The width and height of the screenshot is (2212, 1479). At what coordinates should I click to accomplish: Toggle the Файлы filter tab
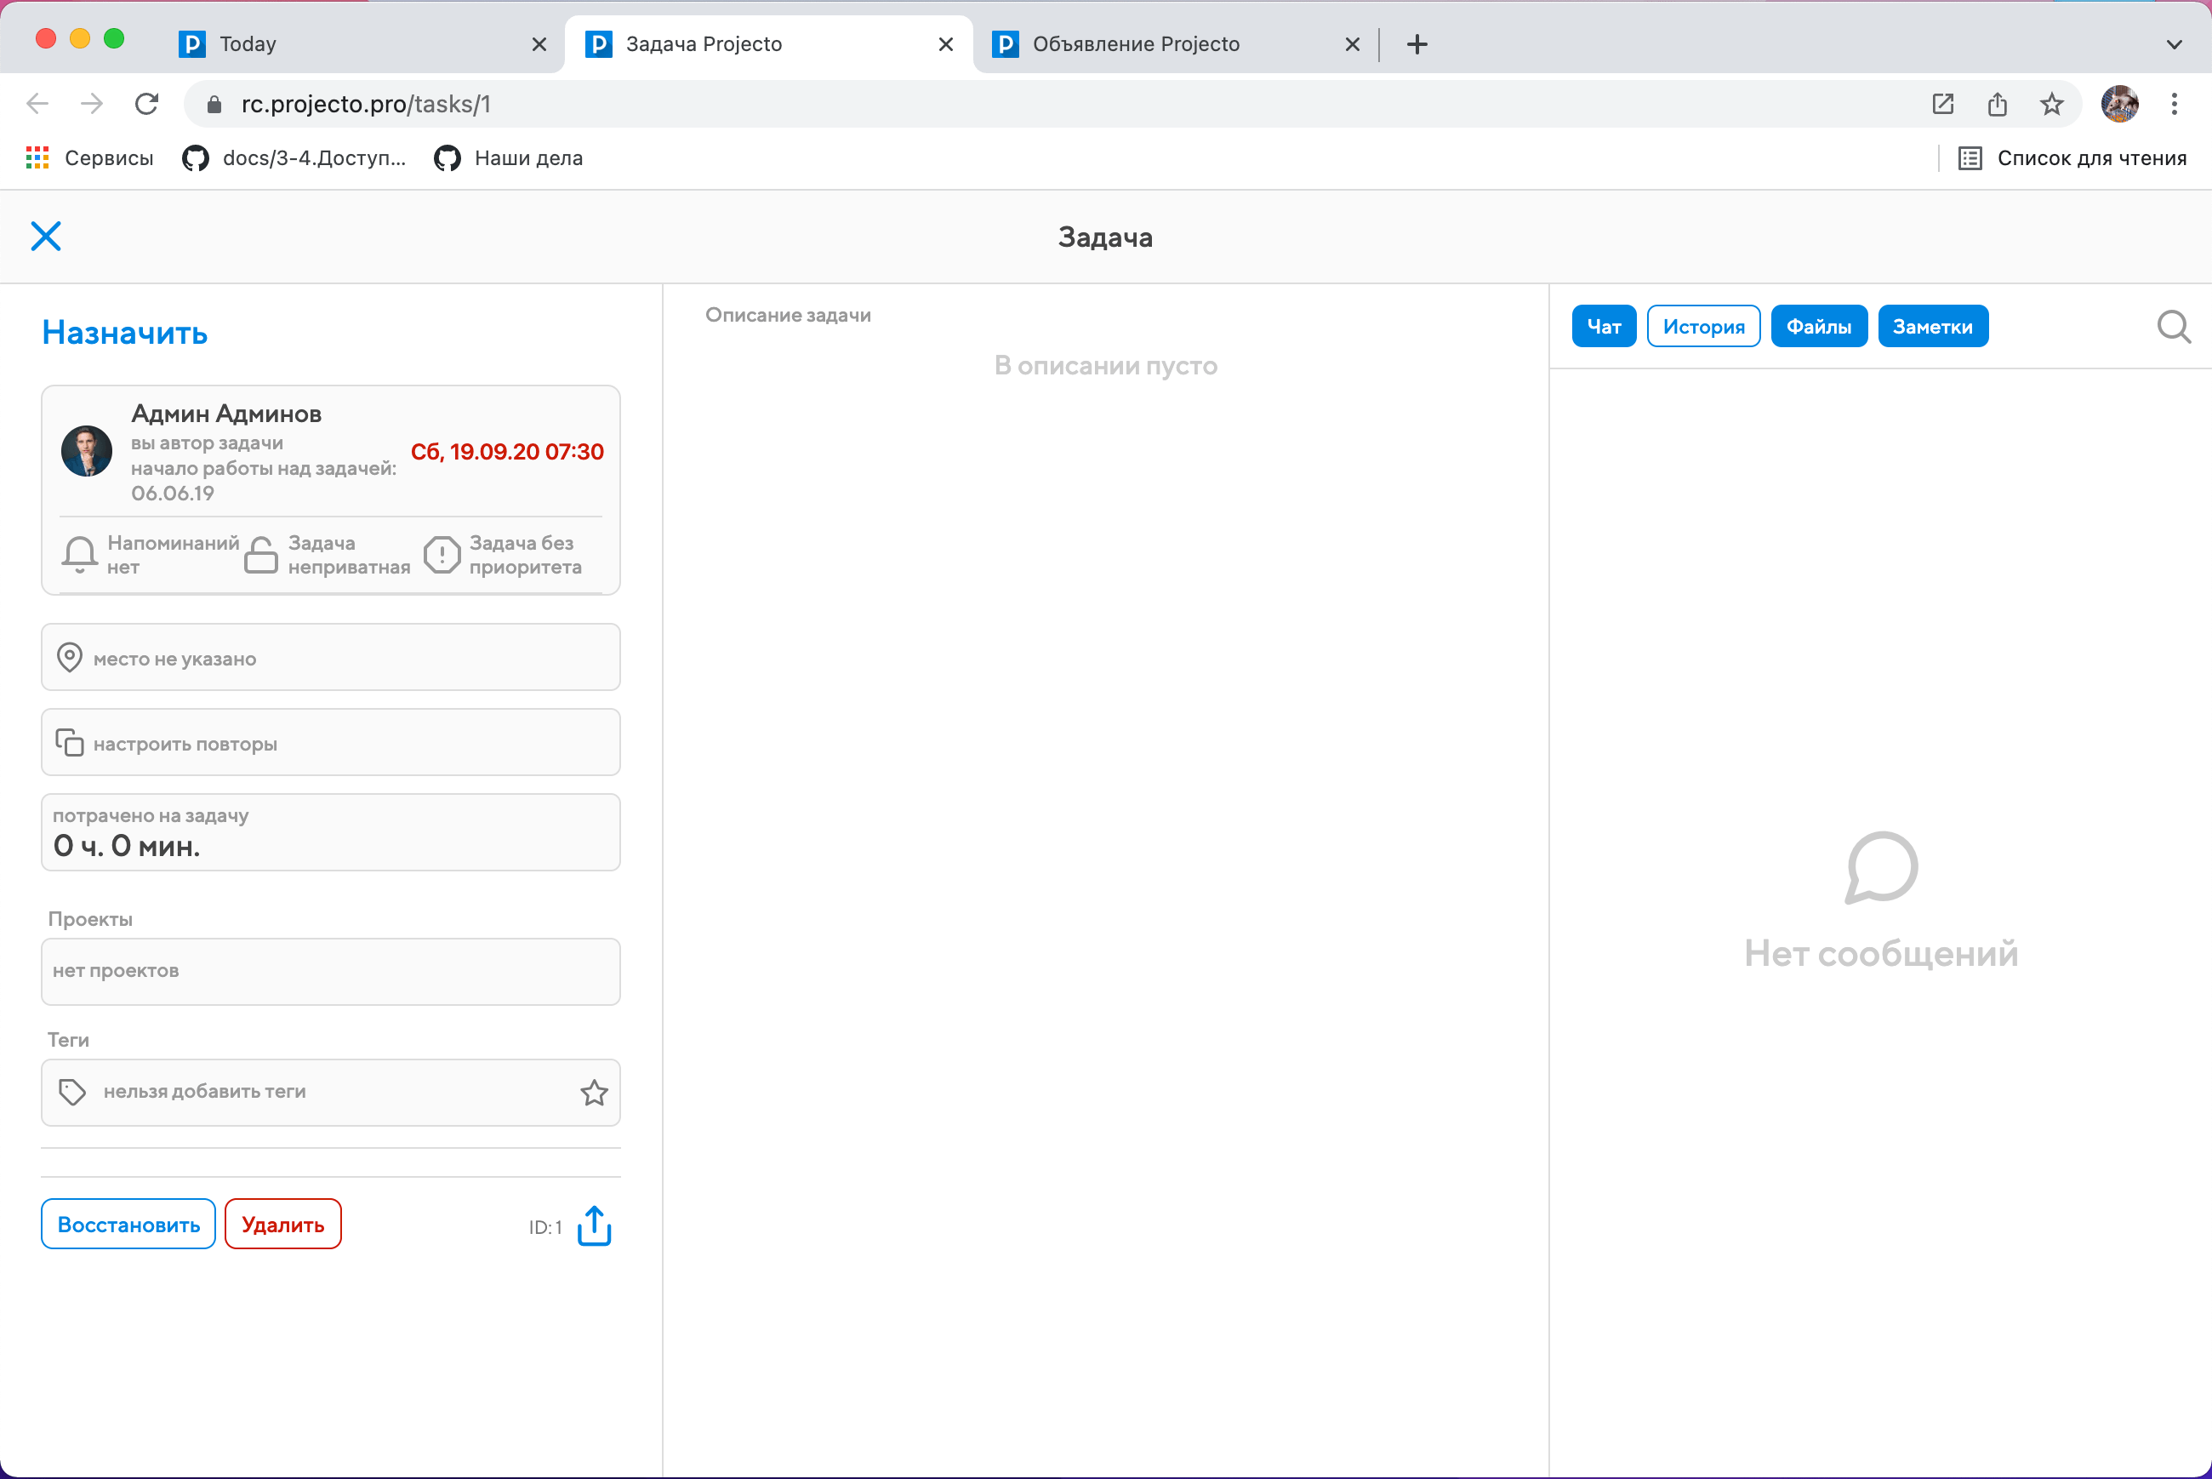coord(1818,327)
